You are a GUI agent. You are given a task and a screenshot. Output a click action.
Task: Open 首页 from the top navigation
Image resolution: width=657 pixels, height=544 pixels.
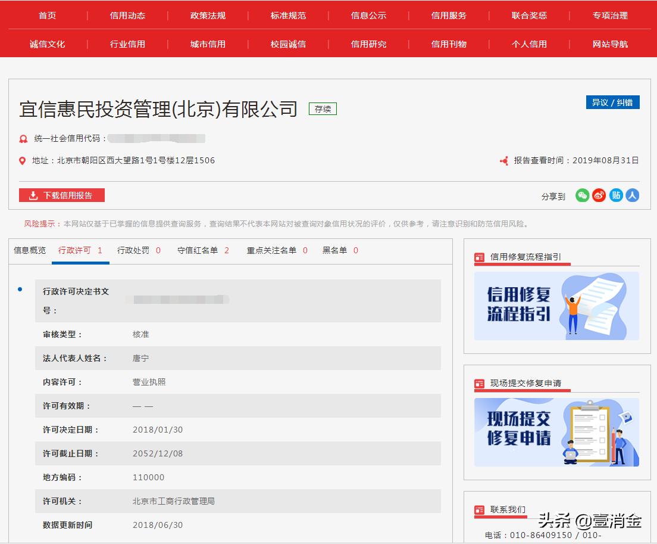pos(47,15)
